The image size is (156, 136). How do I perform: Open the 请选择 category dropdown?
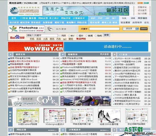[130, 29]
